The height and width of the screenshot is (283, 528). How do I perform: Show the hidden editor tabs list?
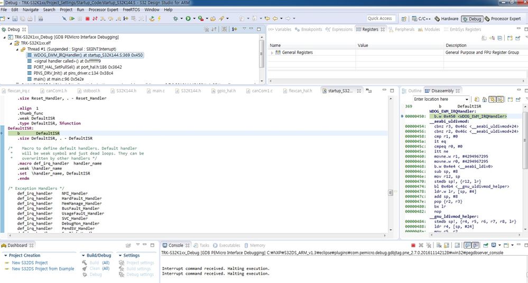(x=369, y=91)
